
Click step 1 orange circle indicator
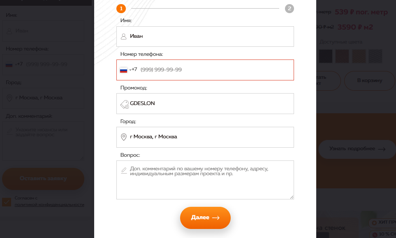point(121,9)
